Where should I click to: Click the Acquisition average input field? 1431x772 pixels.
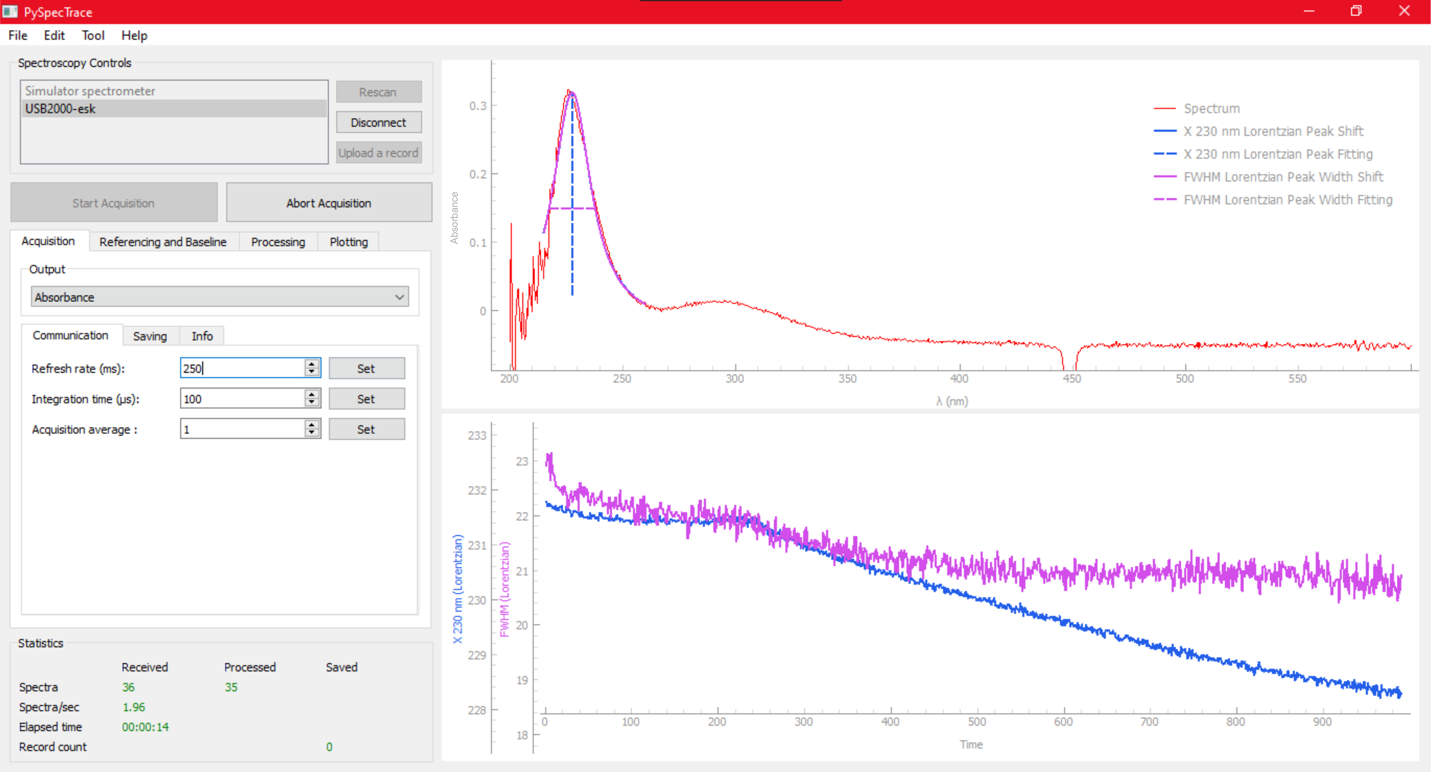(242, 429)
